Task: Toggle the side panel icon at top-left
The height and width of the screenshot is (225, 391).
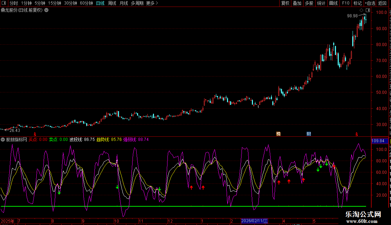Action: click(4, 3)
